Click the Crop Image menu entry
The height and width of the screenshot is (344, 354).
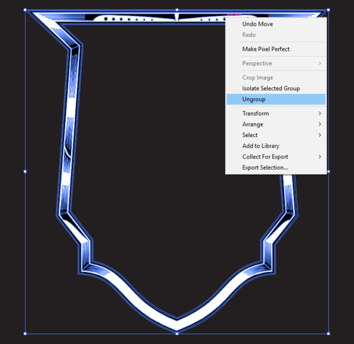(x=257, y=78)
